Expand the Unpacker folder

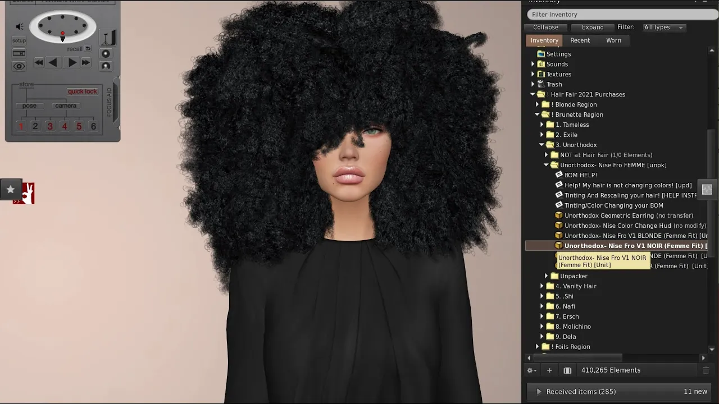[x=547, y=276]
